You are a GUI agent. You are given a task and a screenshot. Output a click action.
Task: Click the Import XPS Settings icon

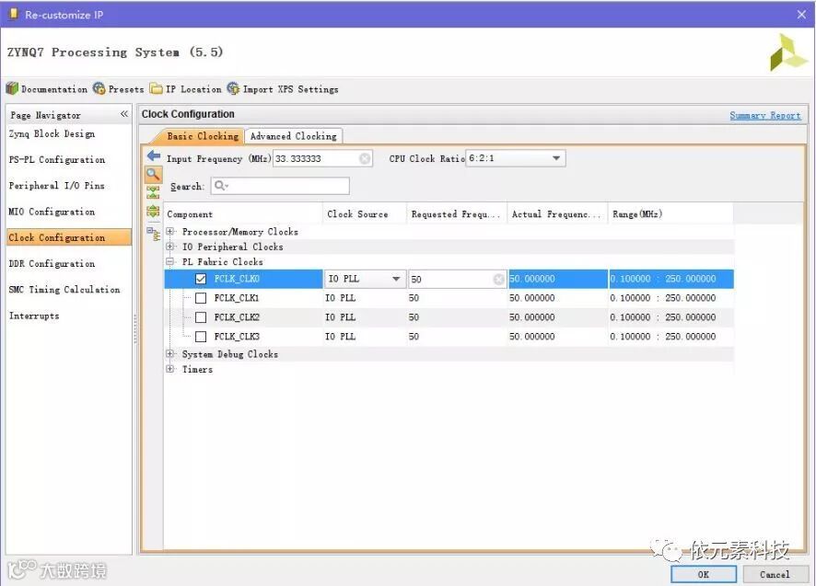pyautogui.click(x=233, y=88)
